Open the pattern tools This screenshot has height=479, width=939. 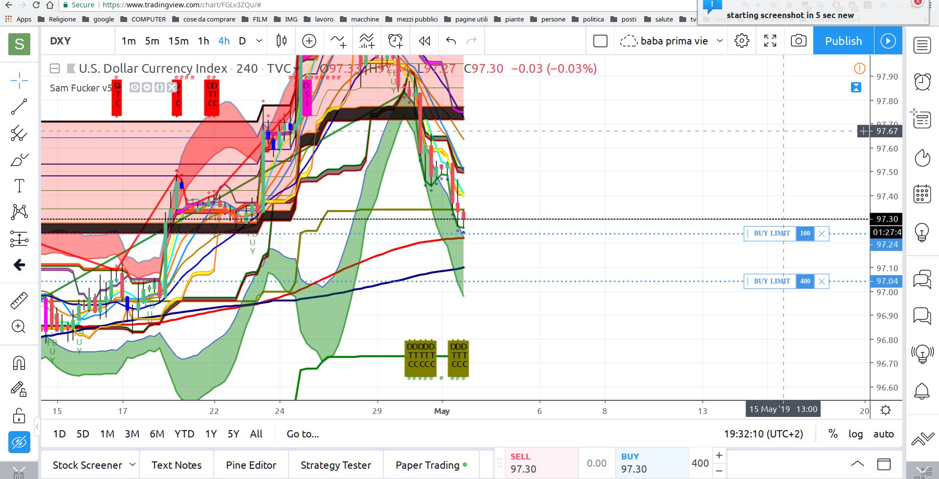(x=19, y=212)
